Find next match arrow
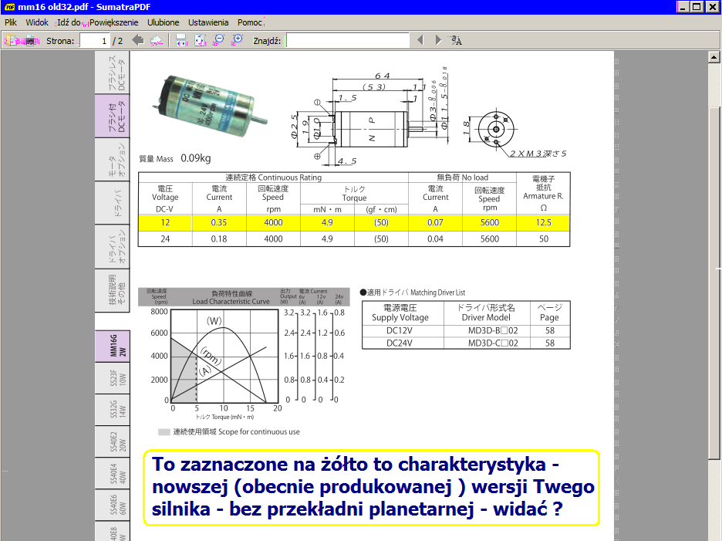 coord(438,41)
